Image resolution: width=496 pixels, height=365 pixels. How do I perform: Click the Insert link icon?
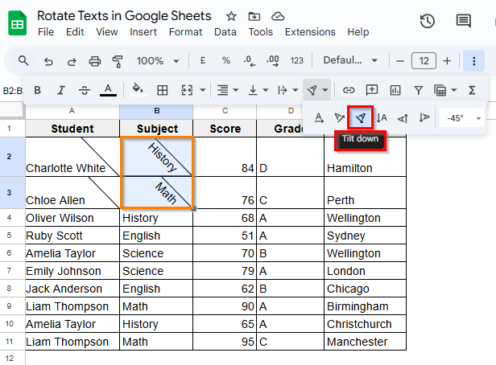coord(349,90)
